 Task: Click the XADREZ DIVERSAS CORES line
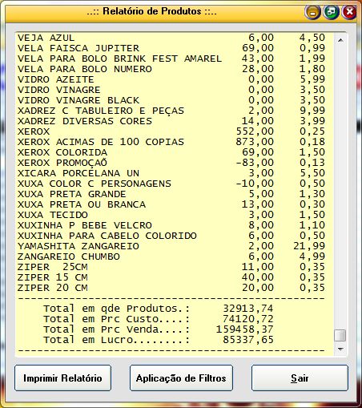(x=171, y=121)
